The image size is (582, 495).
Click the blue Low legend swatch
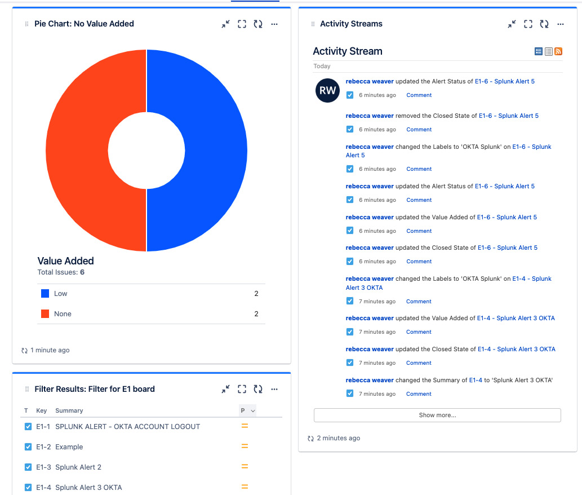pos(45,294)
